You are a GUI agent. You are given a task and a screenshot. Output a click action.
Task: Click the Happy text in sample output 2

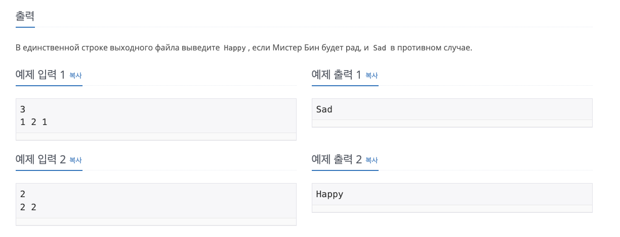(x=329, y=194)
